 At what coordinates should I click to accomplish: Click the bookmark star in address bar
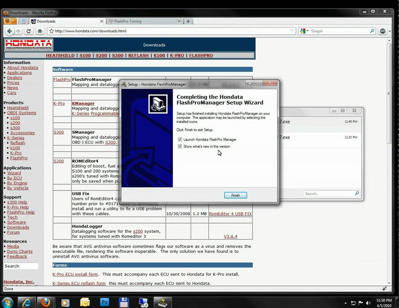[51, 31]
